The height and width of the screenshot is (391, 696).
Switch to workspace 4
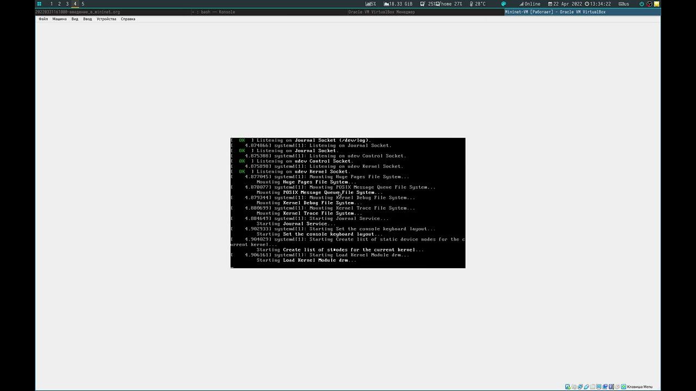(75, 4)
